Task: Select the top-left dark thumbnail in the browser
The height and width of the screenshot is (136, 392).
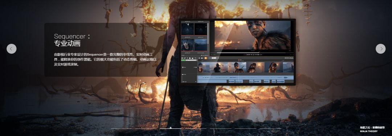Action: (187, 29)
